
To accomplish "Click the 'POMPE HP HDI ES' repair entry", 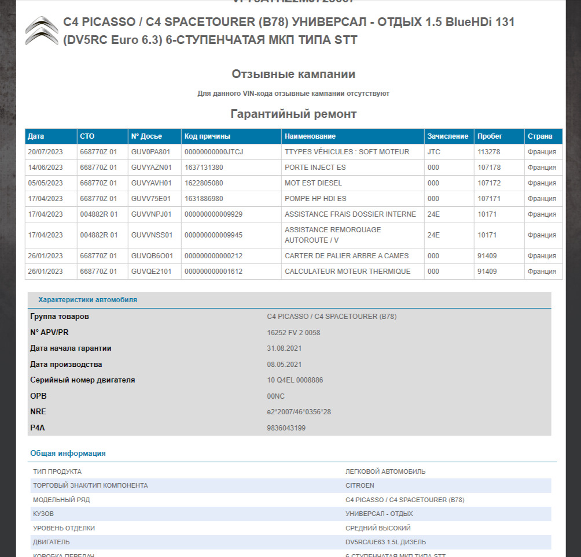I will click(x=315, y=199).
